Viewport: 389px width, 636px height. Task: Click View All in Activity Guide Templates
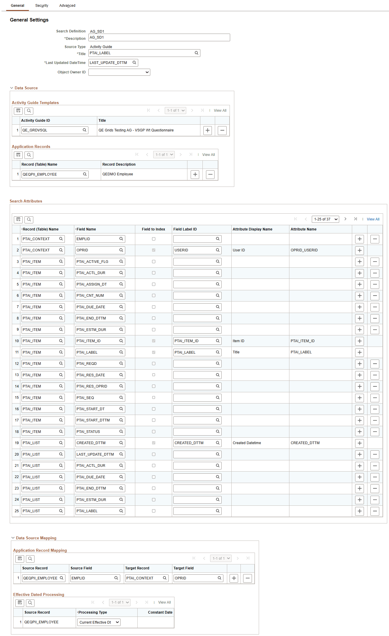click(220, 111)
